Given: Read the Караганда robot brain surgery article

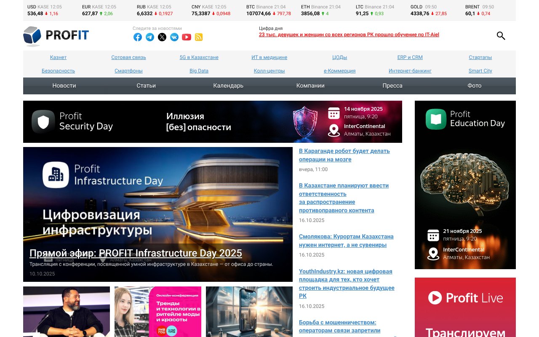Looking at the screenshot, I should pyautogui.click(x=344, y=155).
